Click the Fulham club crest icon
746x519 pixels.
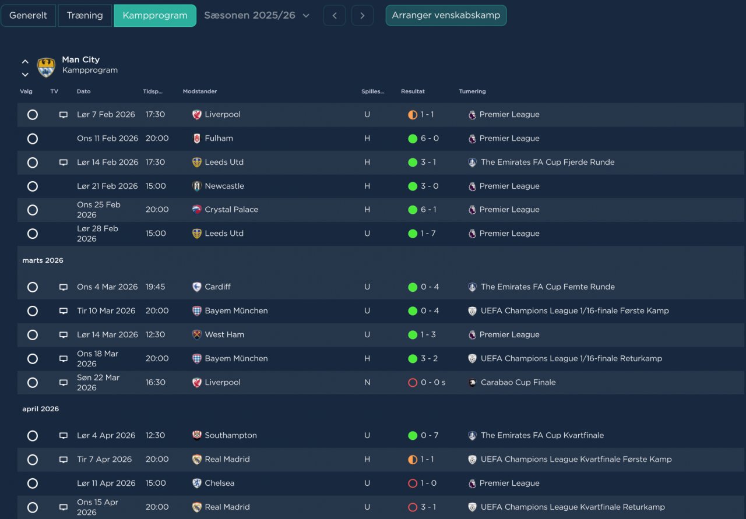197,139
